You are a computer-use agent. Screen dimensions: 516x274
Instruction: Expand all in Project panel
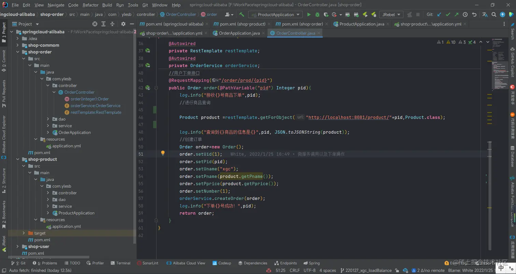tap(103, 24)
